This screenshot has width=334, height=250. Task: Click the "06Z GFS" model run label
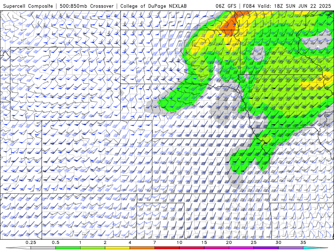(x=226, y=6)
